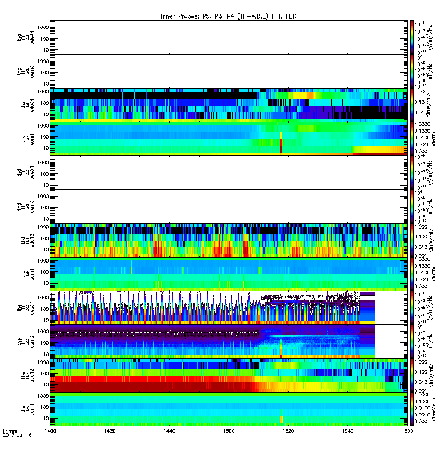Select the empty tha fff 32 scm3 panel
This screenshot has width=435, height=464.
[x=229, y=71]
